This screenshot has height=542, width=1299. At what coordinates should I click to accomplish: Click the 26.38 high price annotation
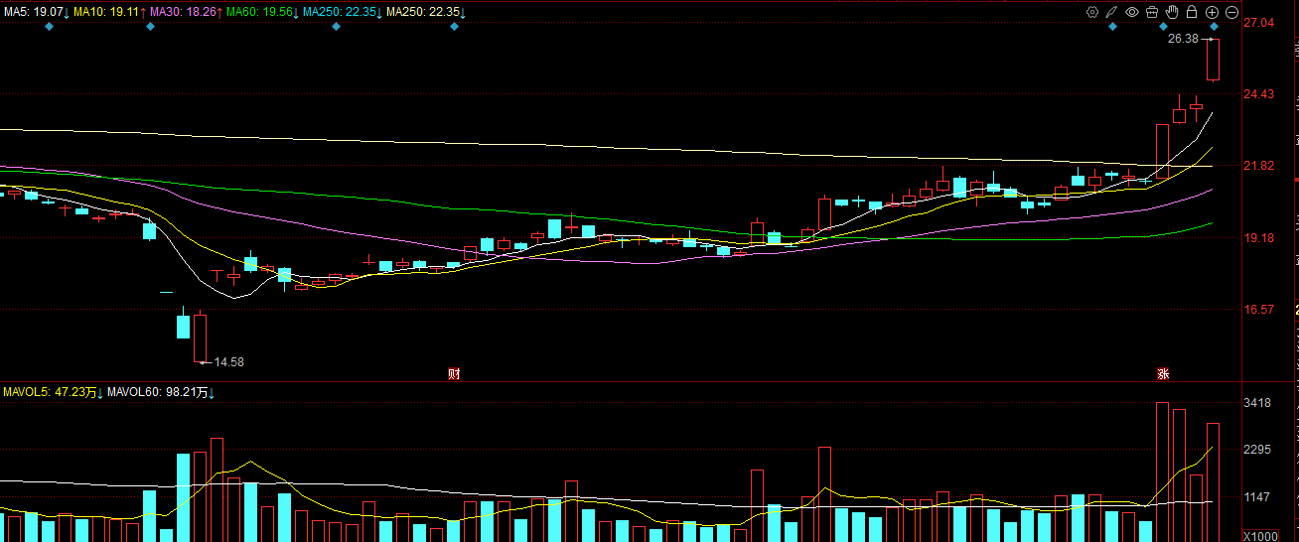click(1184, 39)
